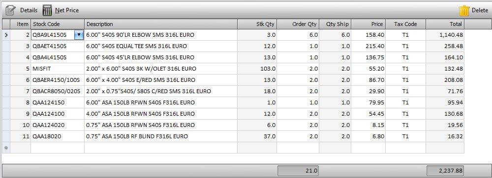Select stock code QAA18020 cell
492x178 pixels.
coord(58,136)
